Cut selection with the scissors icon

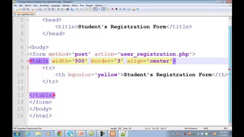[45, 9]
